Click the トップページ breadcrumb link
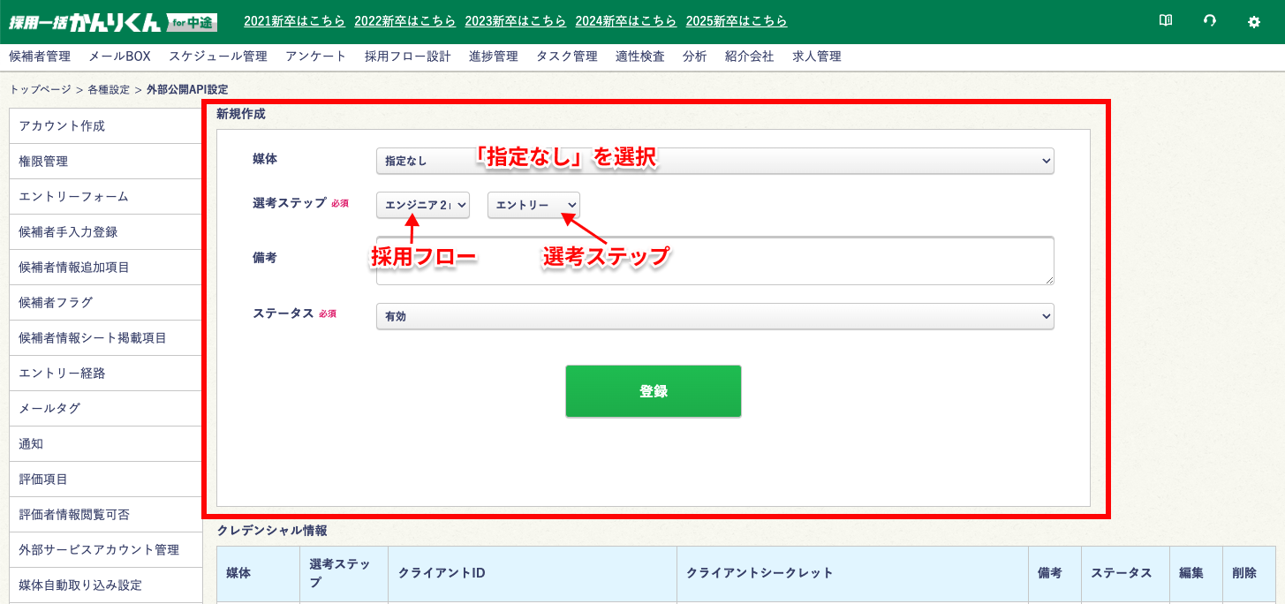The image size is (1285, 604). 40,89
